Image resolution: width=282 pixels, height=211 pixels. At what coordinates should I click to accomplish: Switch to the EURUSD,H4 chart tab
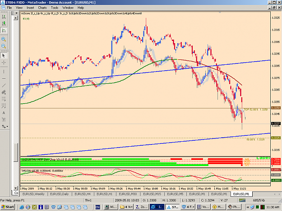(83, 194)
